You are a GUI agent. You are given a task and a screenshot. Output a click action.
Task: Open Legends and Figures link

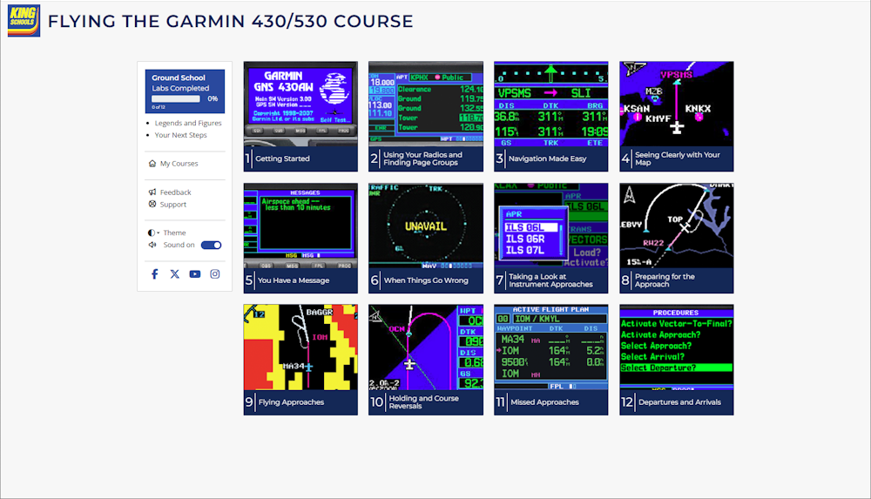tap(188, 124)
